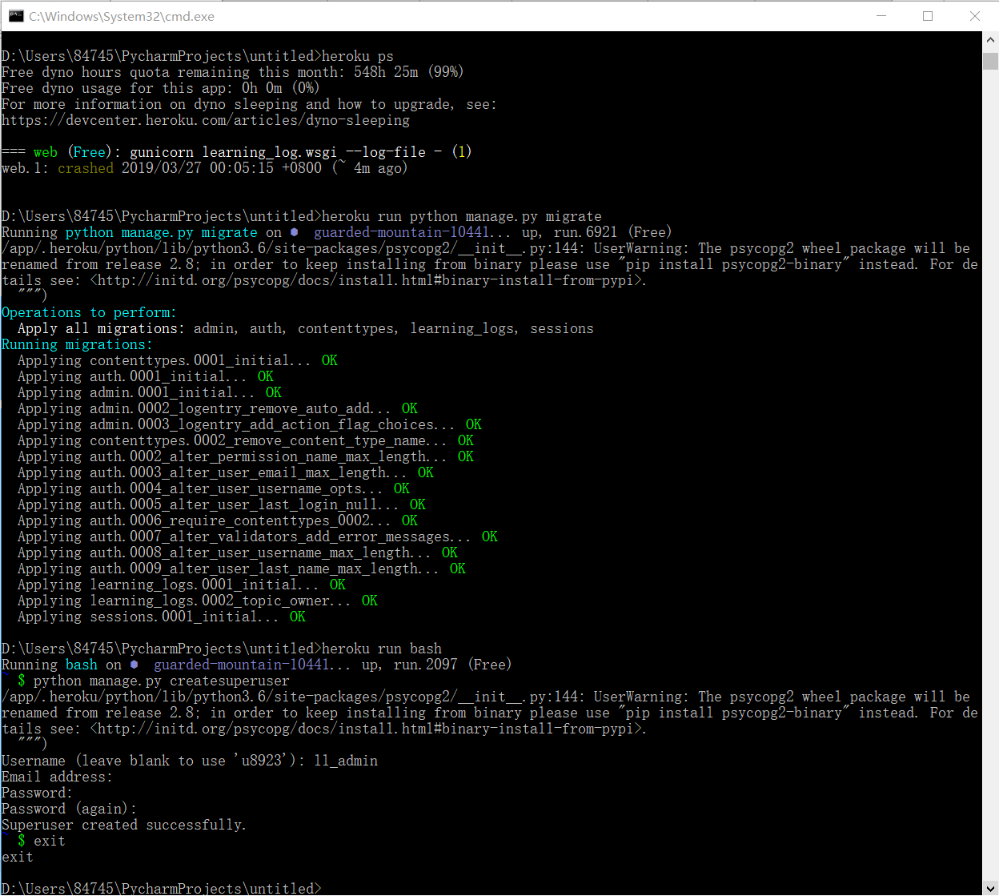The height and width of the screenshot is (896, 999).
Task: Click the 'Password (again):' prompt
Action: click(69, 809)
